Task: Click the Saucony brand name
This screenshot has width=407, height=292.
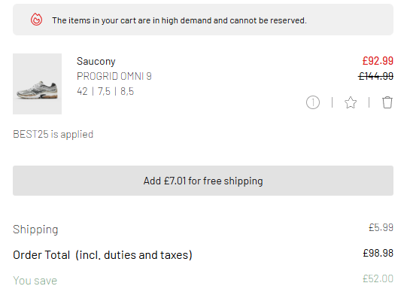Action: [x=96, y=62]
